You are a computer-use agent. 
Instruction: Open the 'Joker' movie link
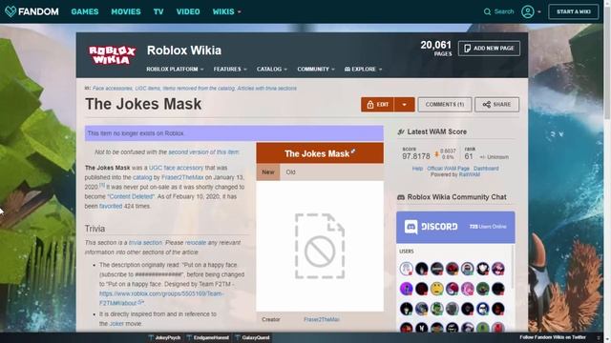pyautogui.click(x=116, y=324)
